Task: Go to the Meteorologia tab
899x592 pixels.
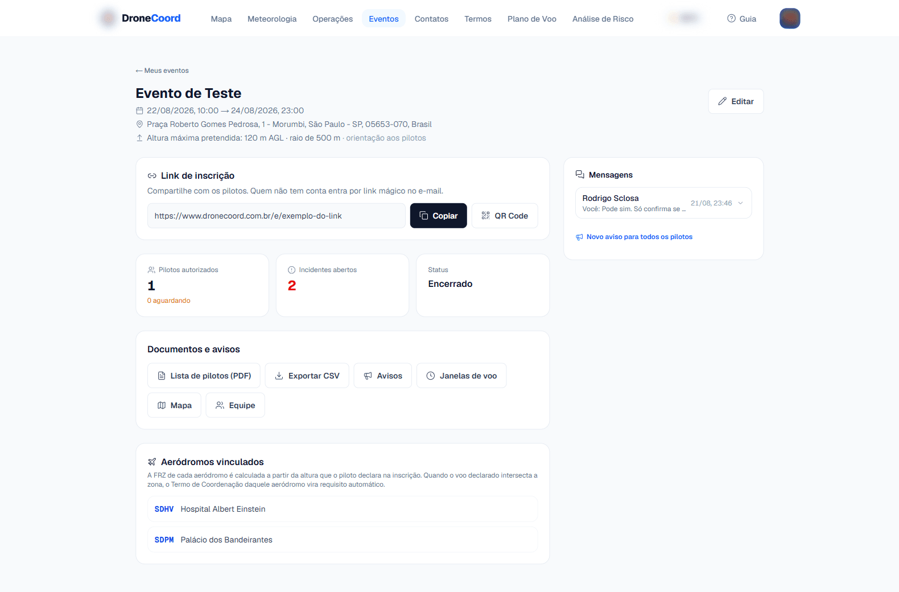Action: [272, 19]
